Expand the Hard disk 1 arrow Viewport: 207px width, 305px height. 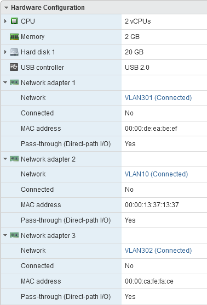click(x=5, y=52)
